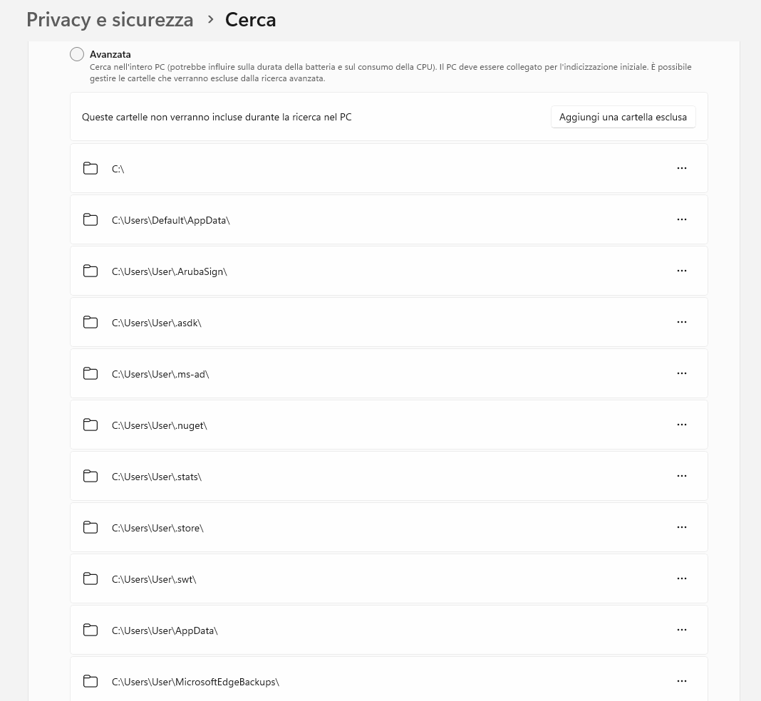Select the Avanzata radio button
Viewport: 761px width, 701px height.
(77, 54)
